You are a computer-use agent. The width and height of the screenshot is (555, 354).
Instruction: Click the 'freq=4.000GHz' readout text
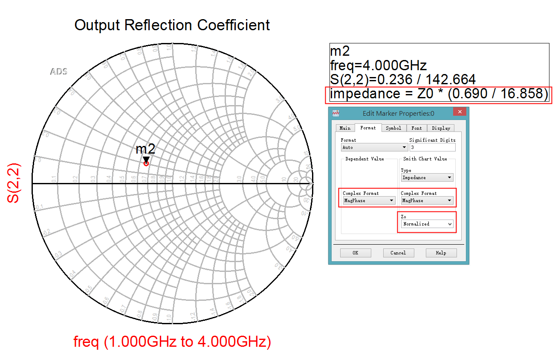(379, 66)
